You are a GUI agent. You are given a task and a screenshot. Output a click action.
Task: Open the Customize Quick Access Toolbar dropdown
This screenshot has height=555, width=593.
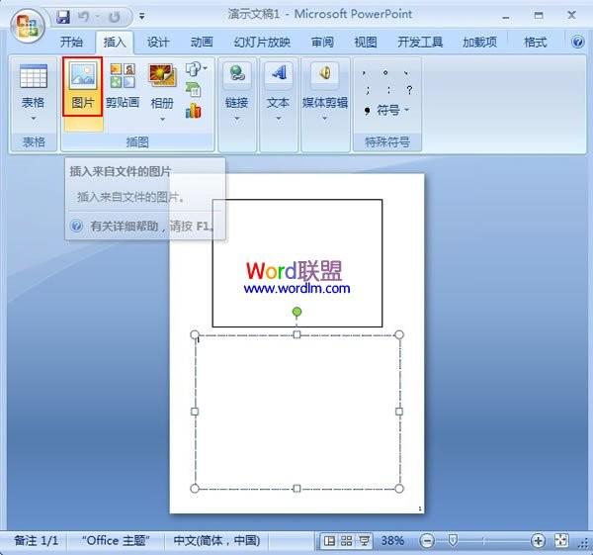(x=141, y=16)
